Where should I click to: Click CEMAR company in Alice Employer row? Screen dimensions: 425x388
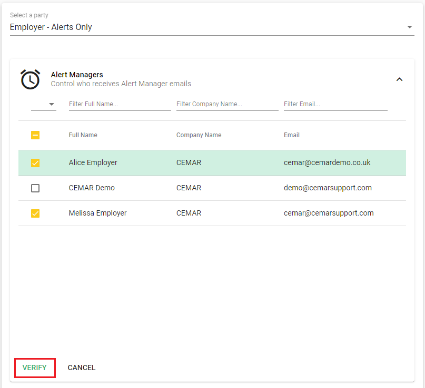[x=189, y=162]
